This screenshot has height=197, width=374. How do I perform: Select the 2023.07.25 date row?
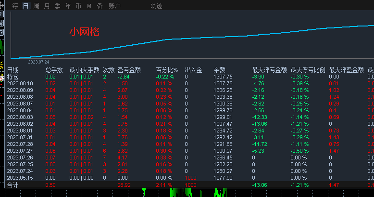[189, 164]
